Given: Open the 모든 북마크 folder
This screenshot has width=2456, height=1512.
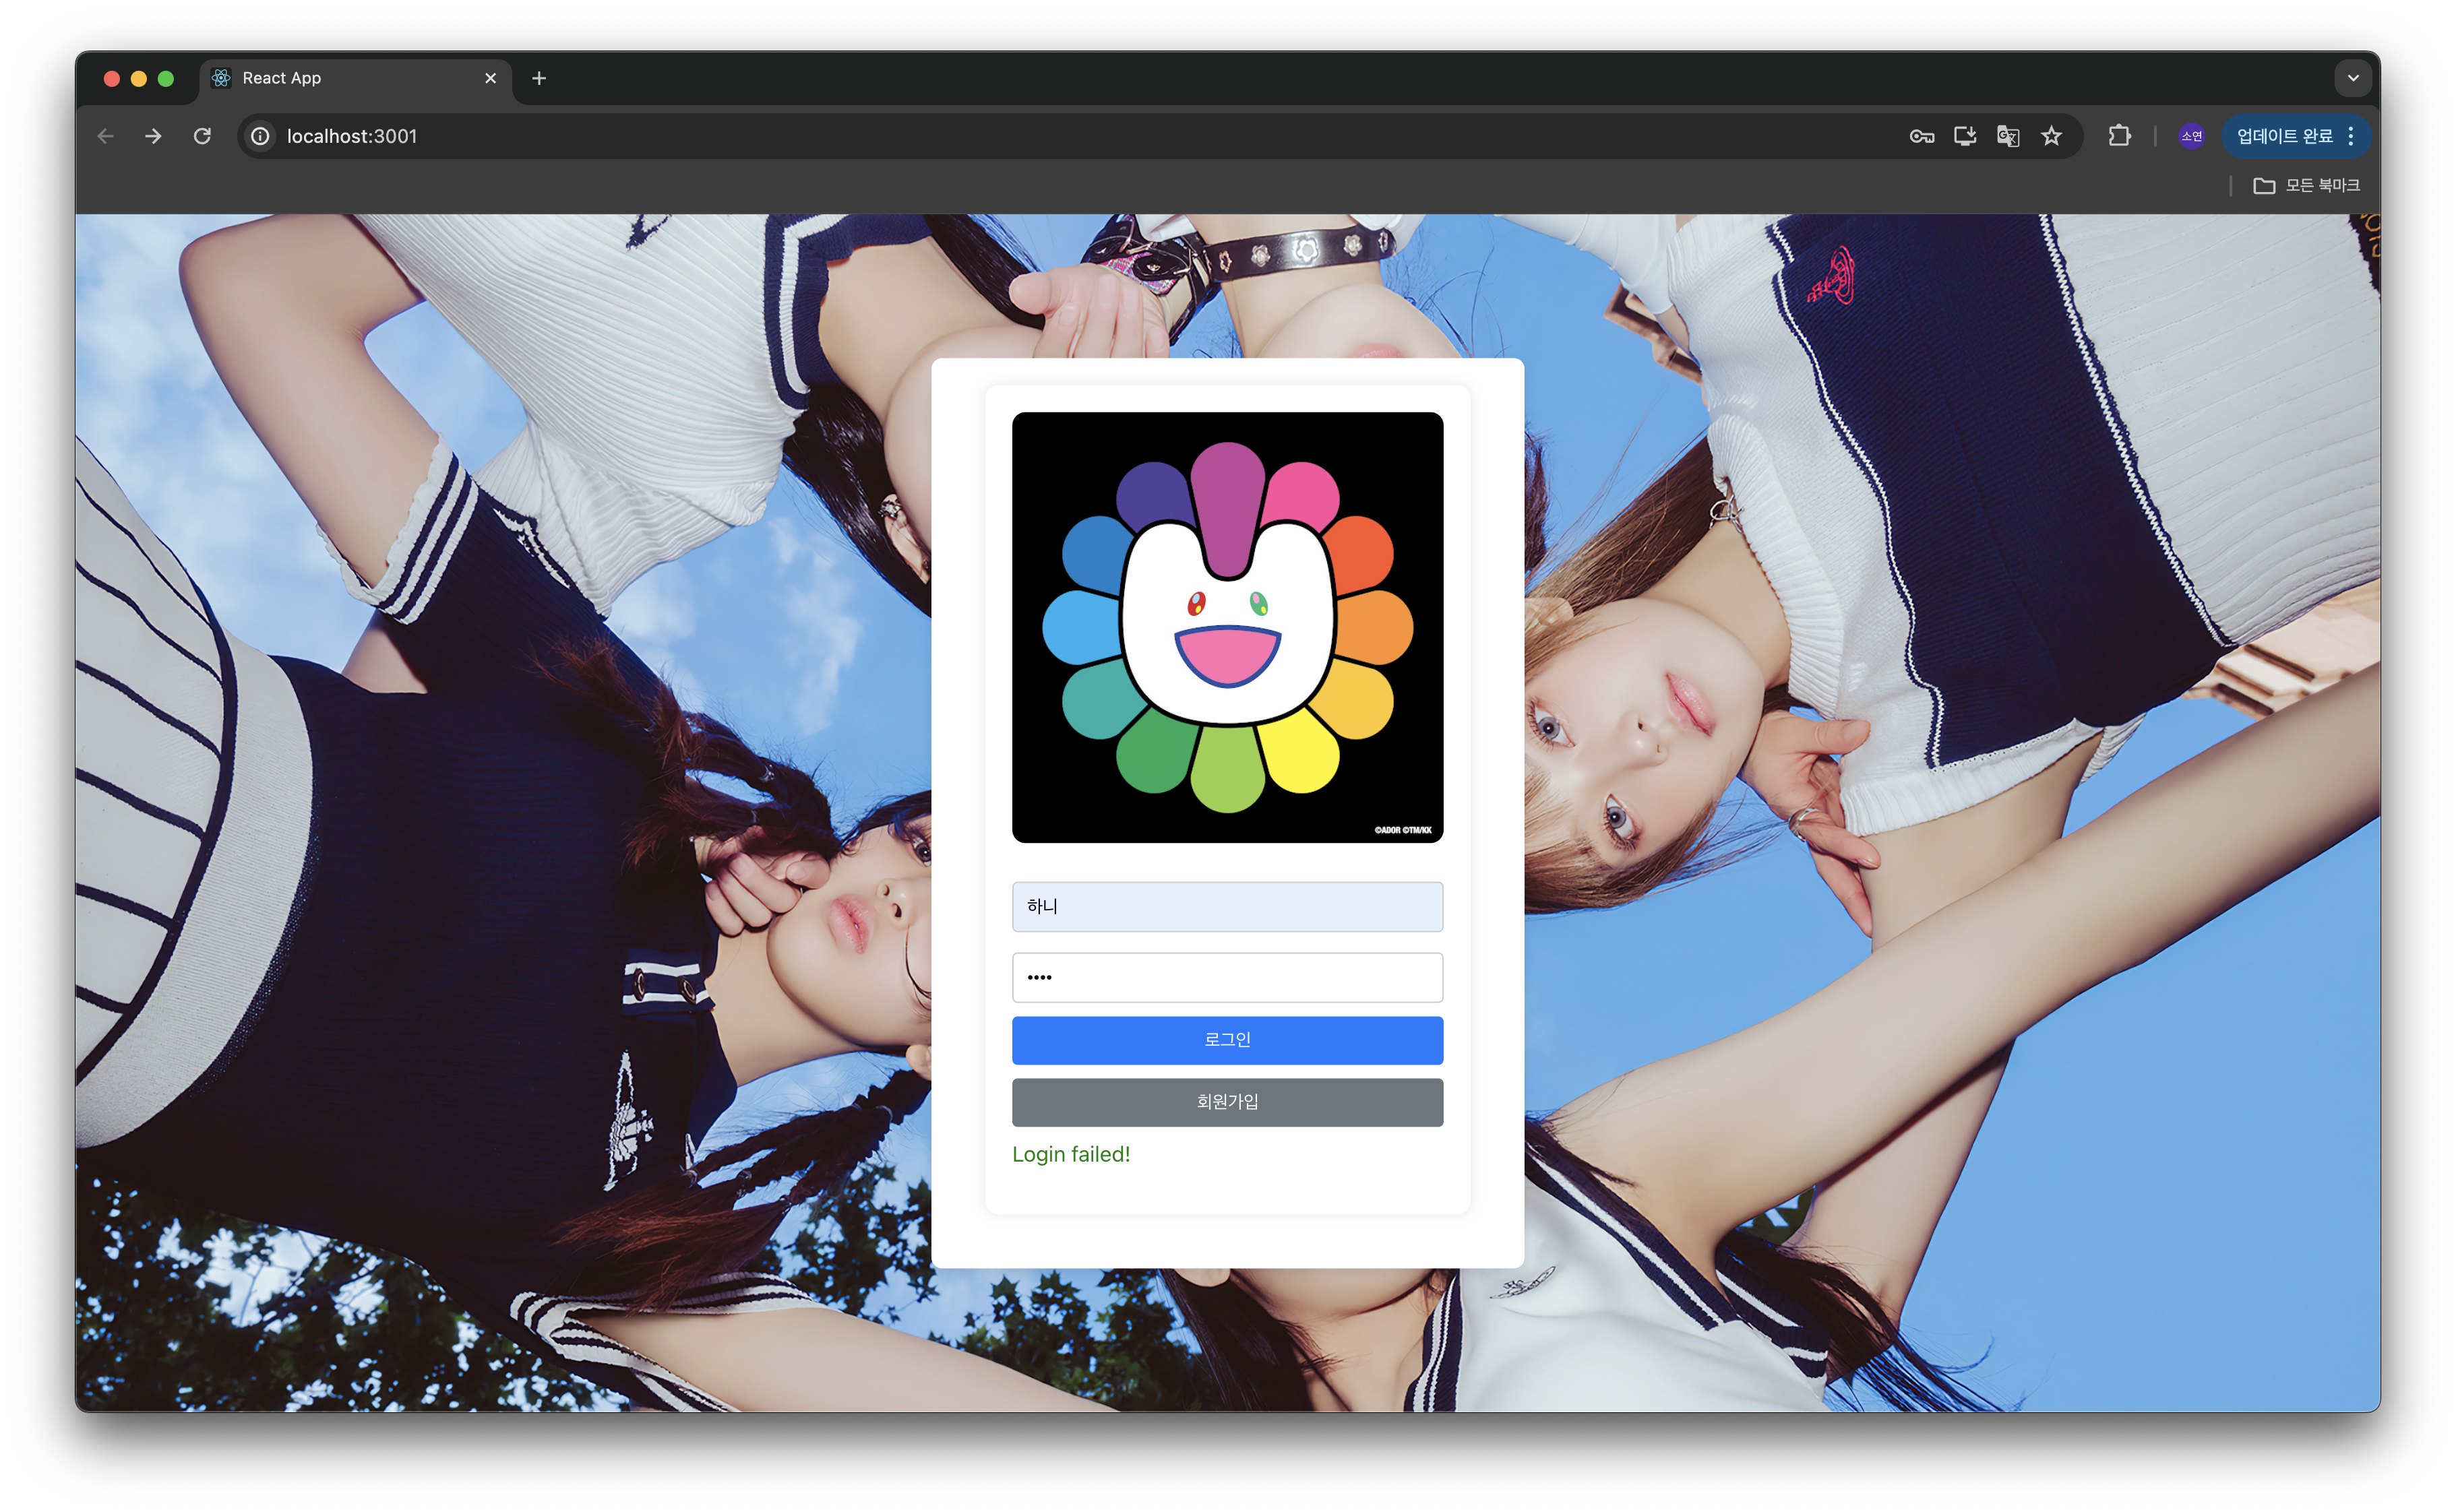Looking at the screenshot, I should 2306,185.
